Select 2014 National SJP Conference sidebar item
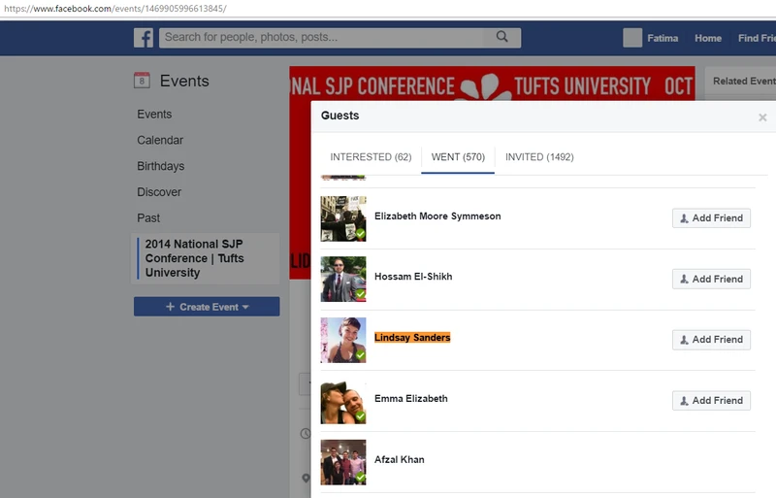 tap(206, 258)
